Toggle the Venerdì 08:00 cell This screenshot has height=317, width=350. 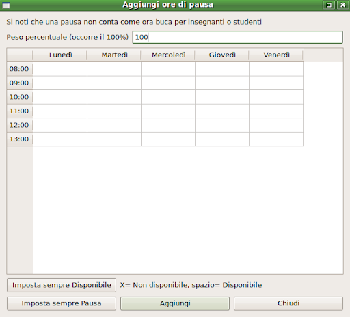[276, 69]
